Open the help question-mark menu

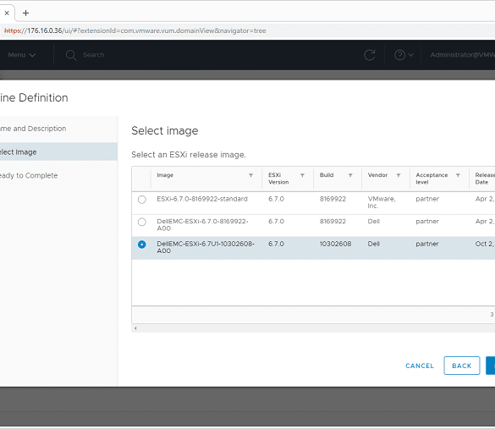click(x=404, y=55)
